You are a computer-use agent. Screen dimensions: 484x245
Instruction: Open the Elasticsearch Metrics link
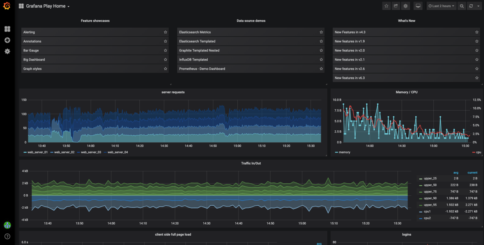[251, 32]
